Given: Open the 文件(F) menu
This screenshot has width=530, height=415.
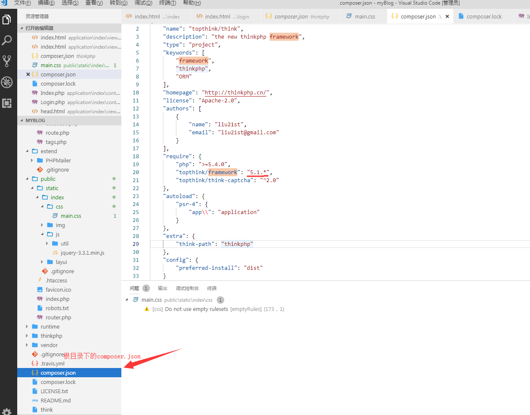Looking at the screenshot, I should (22, 3).
